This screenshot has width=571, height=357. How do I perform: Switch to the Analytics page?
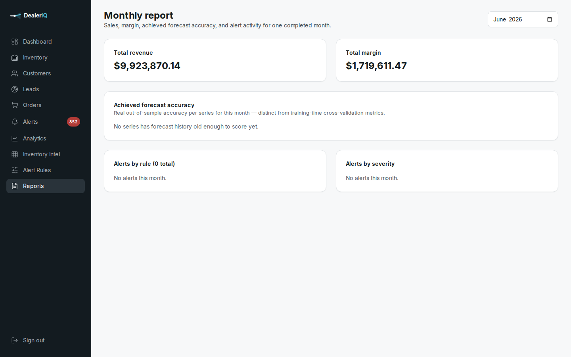pos(46,138)
